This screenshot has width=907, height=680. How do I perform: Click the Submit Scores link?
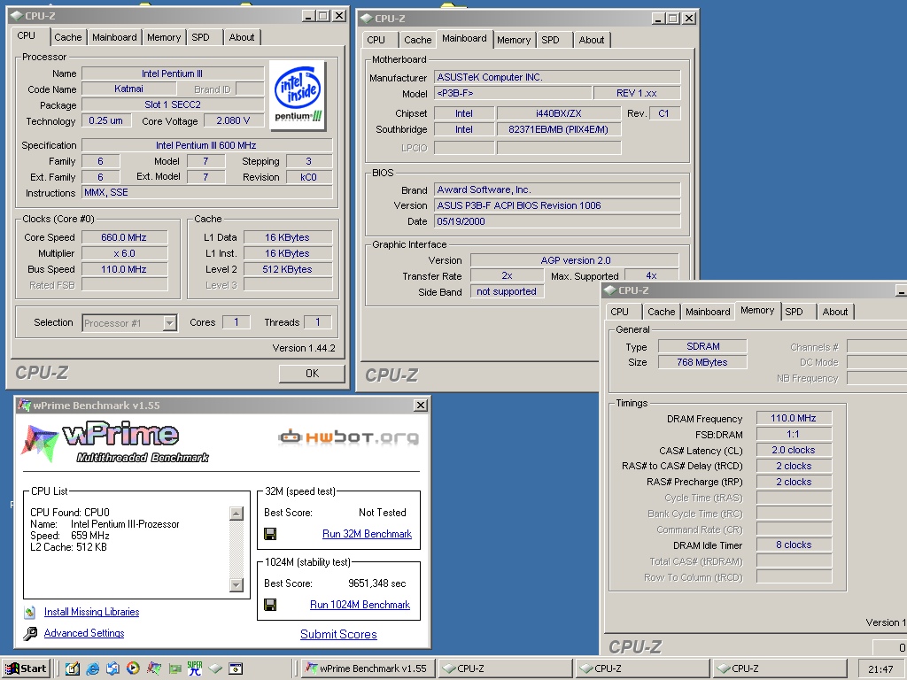338,634
